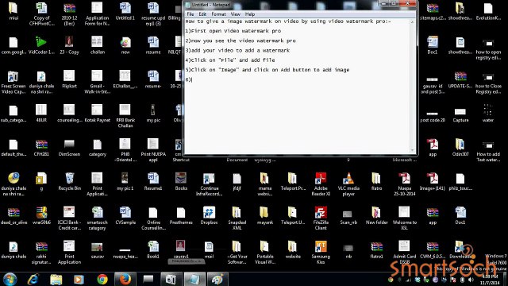The height and width of the screenshot is (286, 508).
Task: Select the mayank folder icon
Action: [x=265, y=216]
